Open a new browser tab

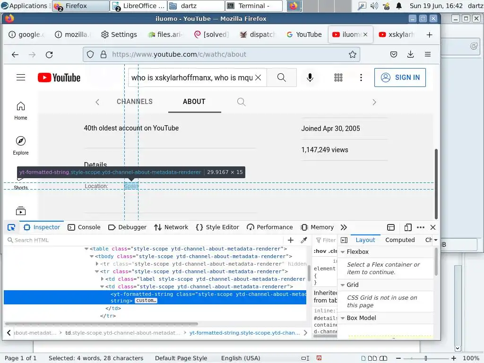pyautogui.click(x=429, y=35)
